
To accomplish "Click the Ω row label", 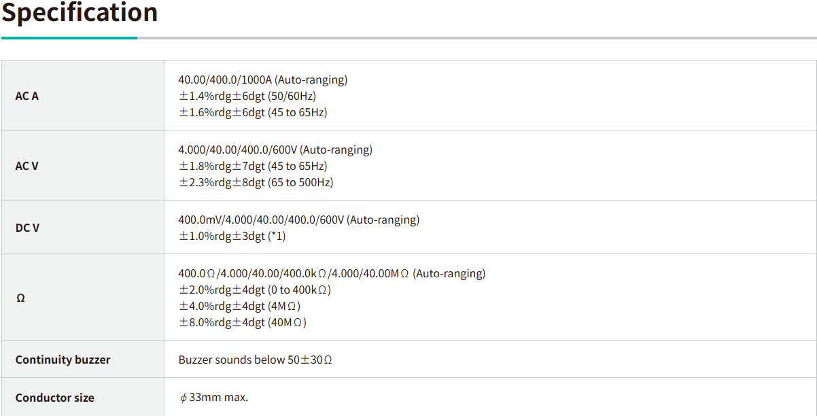I will point(20,298).
